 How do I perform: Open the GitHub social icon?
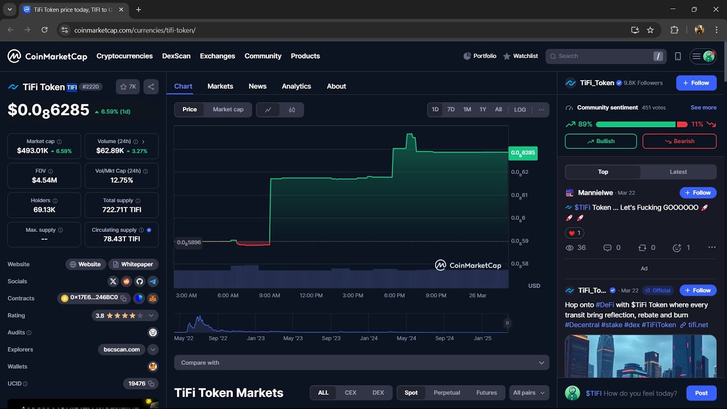140,281
